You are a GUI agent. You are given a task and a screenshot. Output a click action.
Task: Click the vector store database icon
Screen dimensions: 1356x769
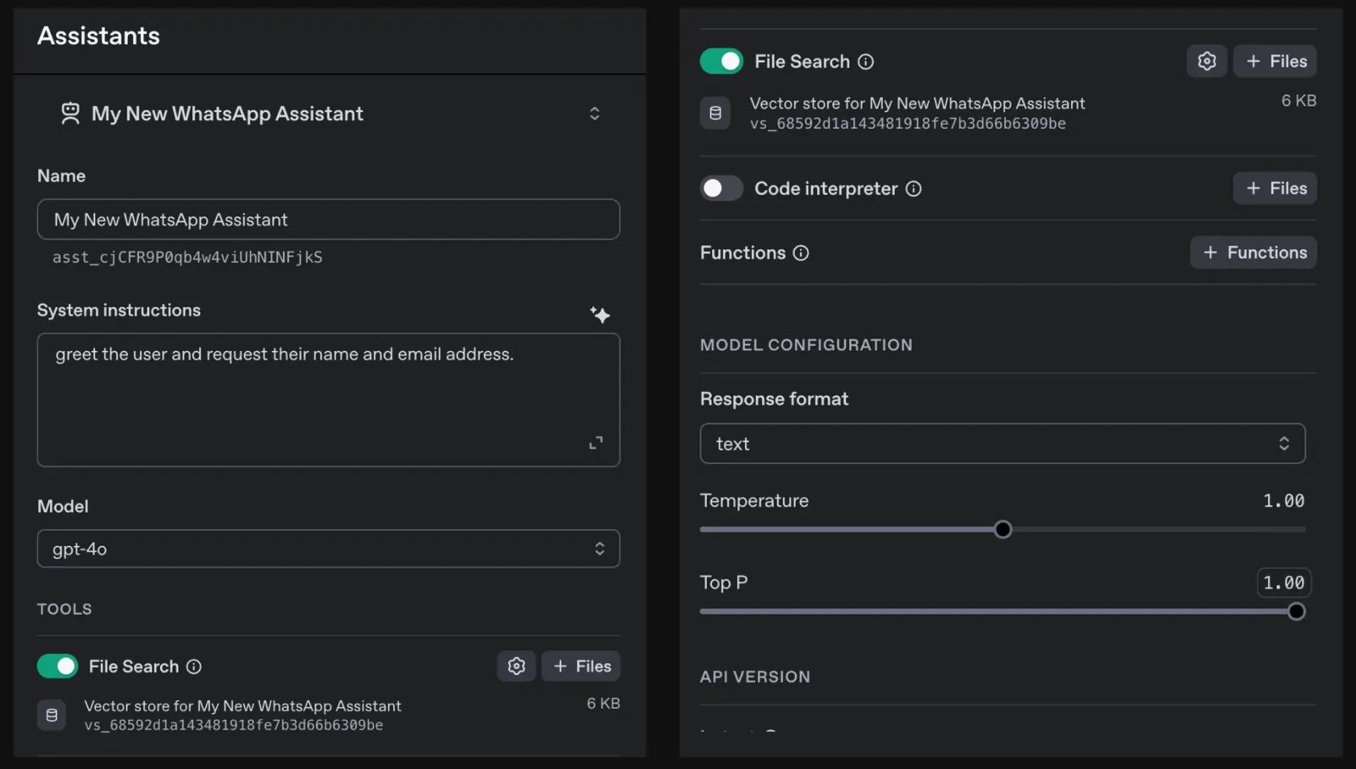715,112
